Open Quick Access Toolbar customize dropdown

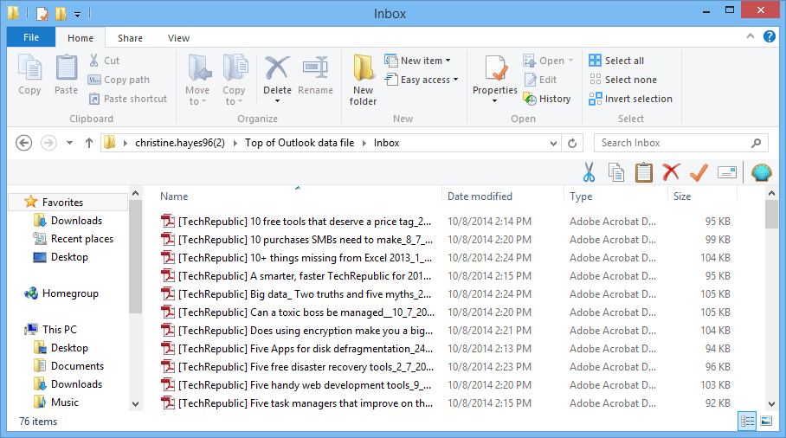point(77,14)
